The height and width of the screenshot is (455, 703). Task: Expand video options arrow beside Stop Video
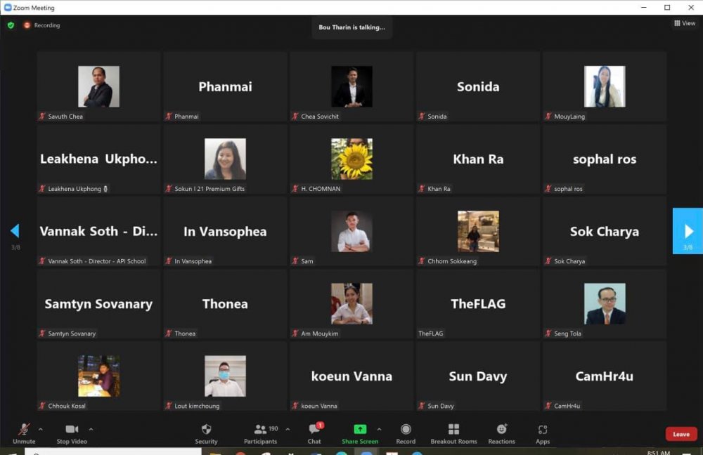91,429
